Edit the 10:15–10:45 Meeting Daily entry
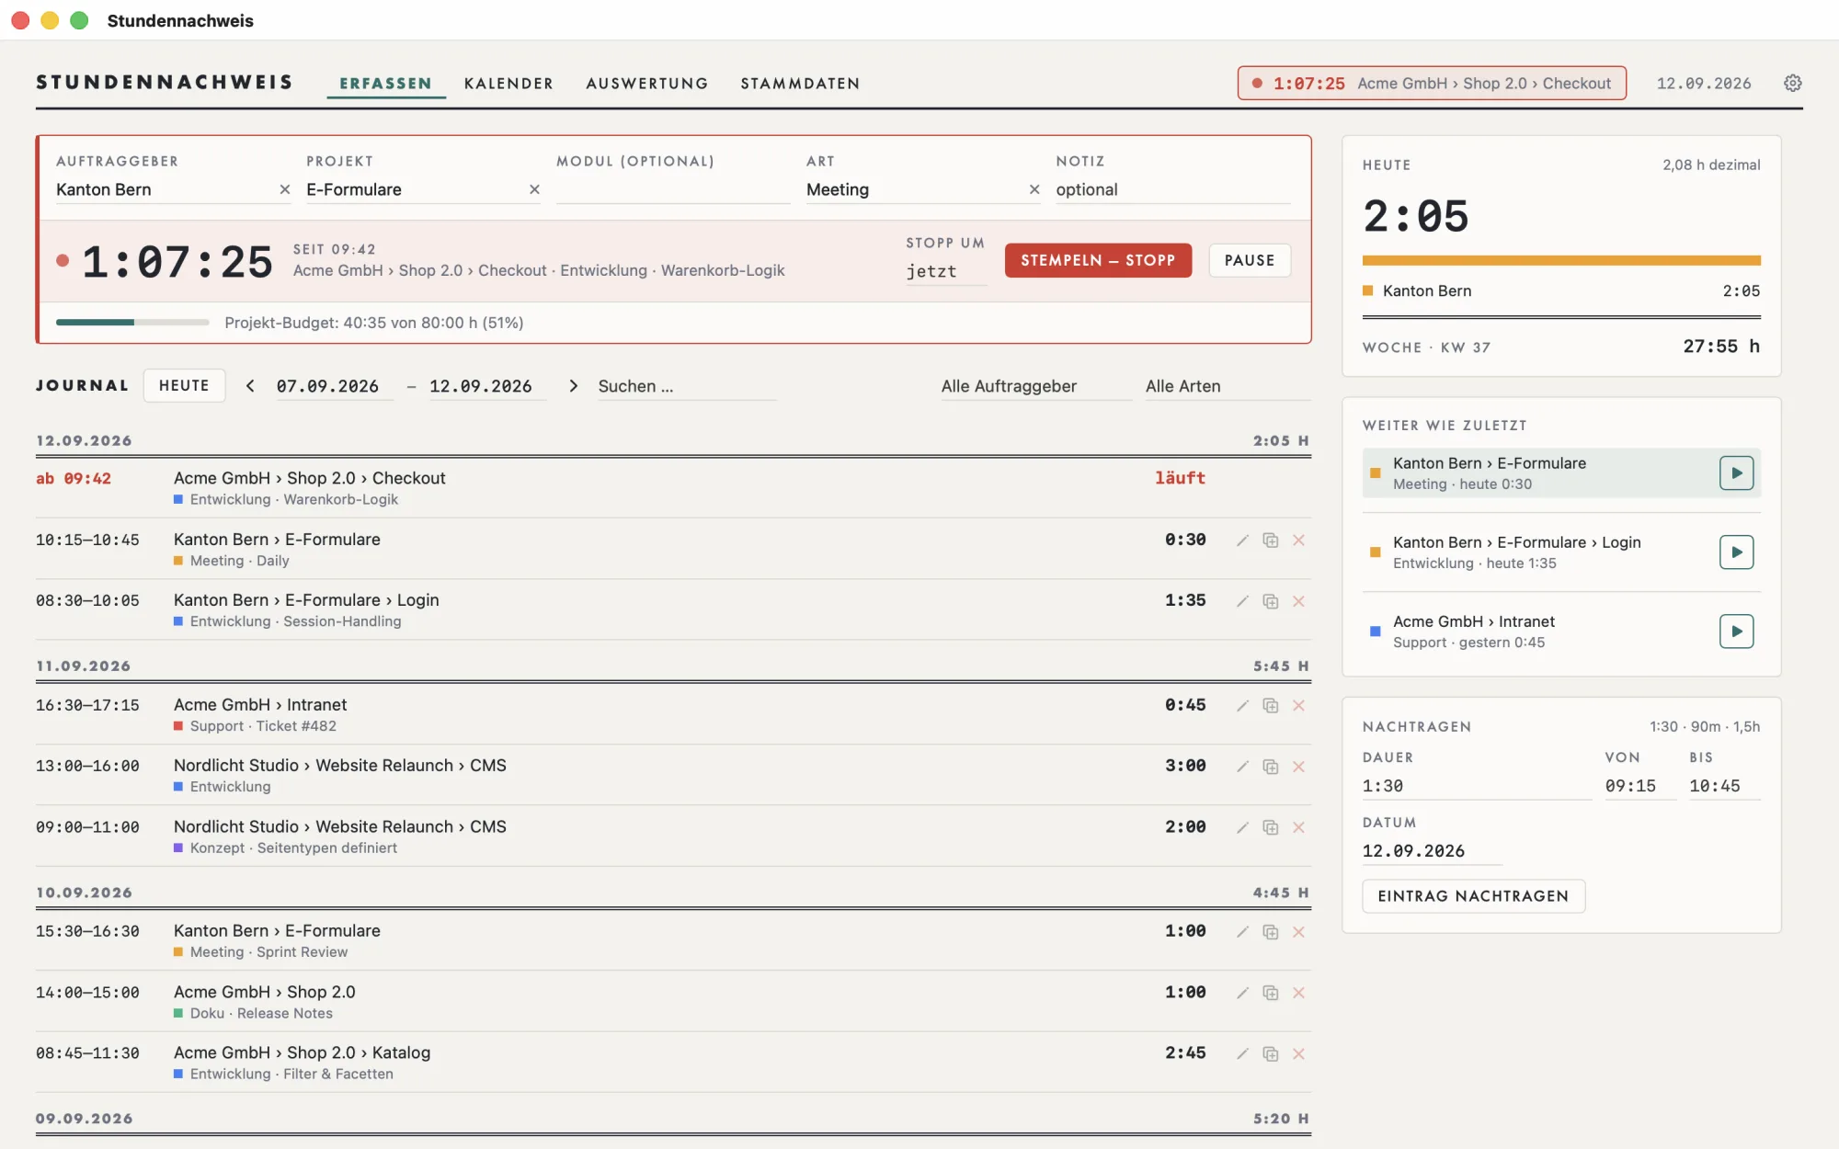The image size is (1839, 1149). pos(1242,540)
